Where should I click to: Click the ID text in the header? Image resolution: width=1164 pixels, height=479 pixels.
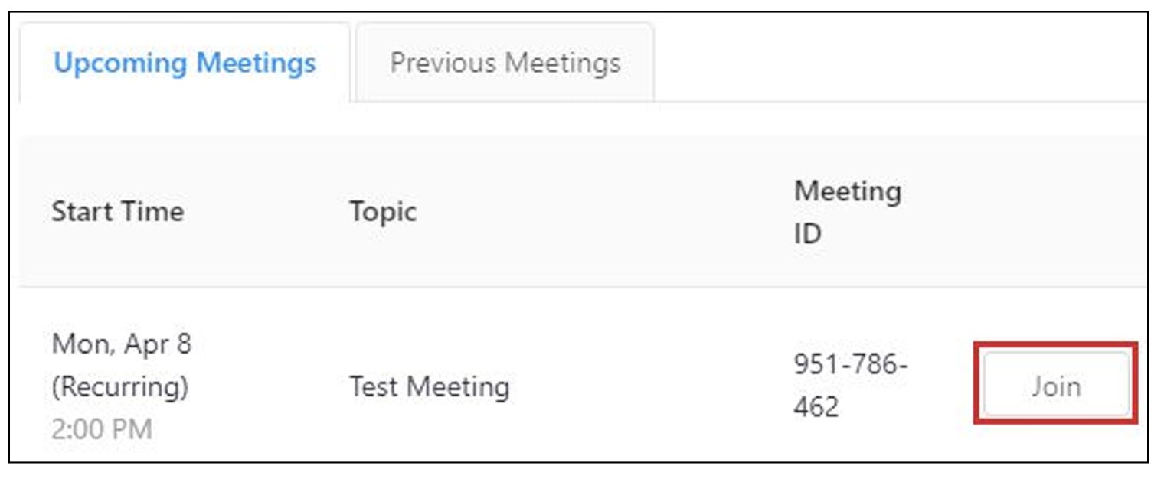click(807, 233)
